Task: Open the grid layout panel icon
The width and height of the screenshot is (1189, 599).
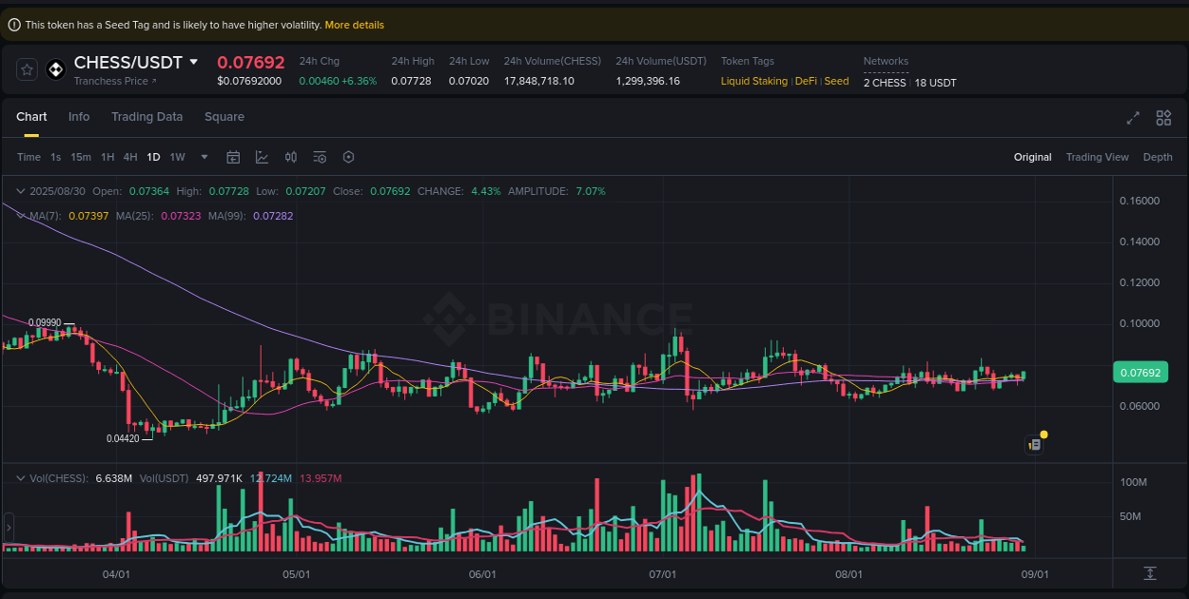Action: pyautogui.click(x=1163, y=118)
